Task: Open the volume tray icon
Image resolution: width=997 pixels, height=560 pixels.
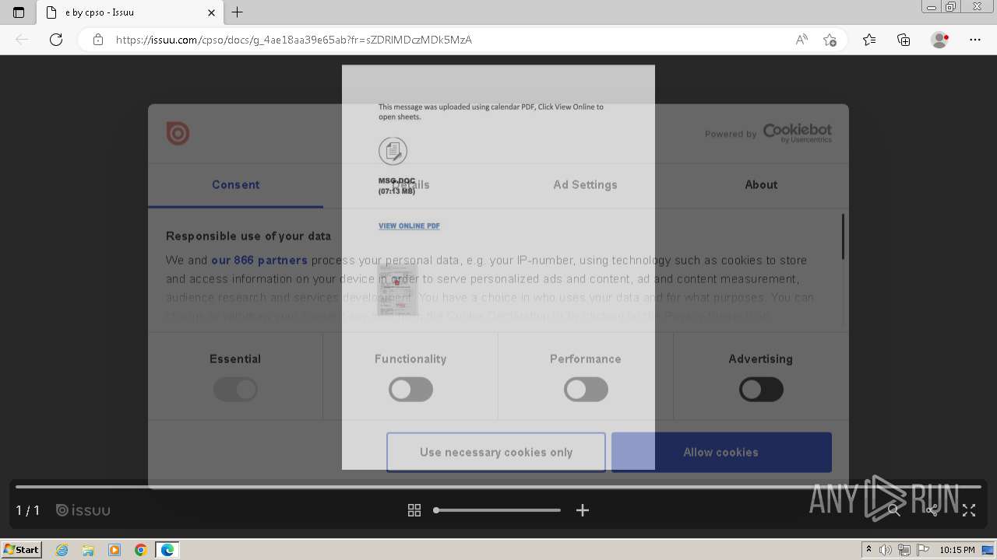Action: 886,550
